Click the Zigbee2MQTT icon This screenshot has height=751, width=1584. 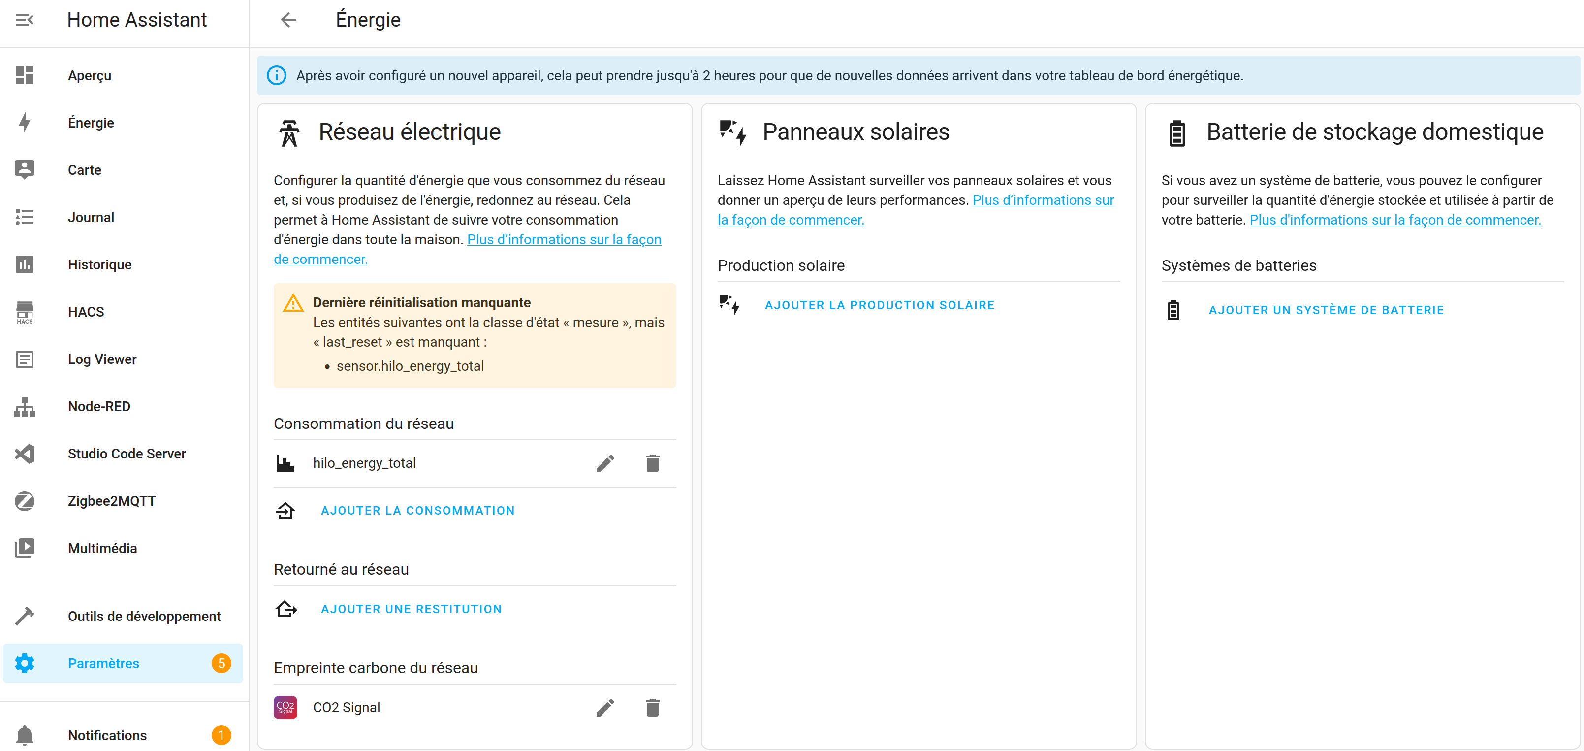point(25,501)
